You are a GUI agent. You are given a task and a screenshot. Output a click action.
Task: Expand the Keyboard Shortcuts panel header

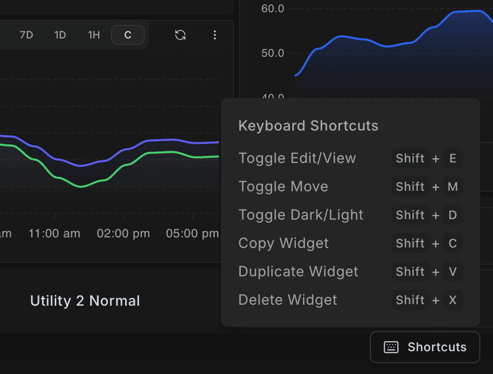click(308, 126)
